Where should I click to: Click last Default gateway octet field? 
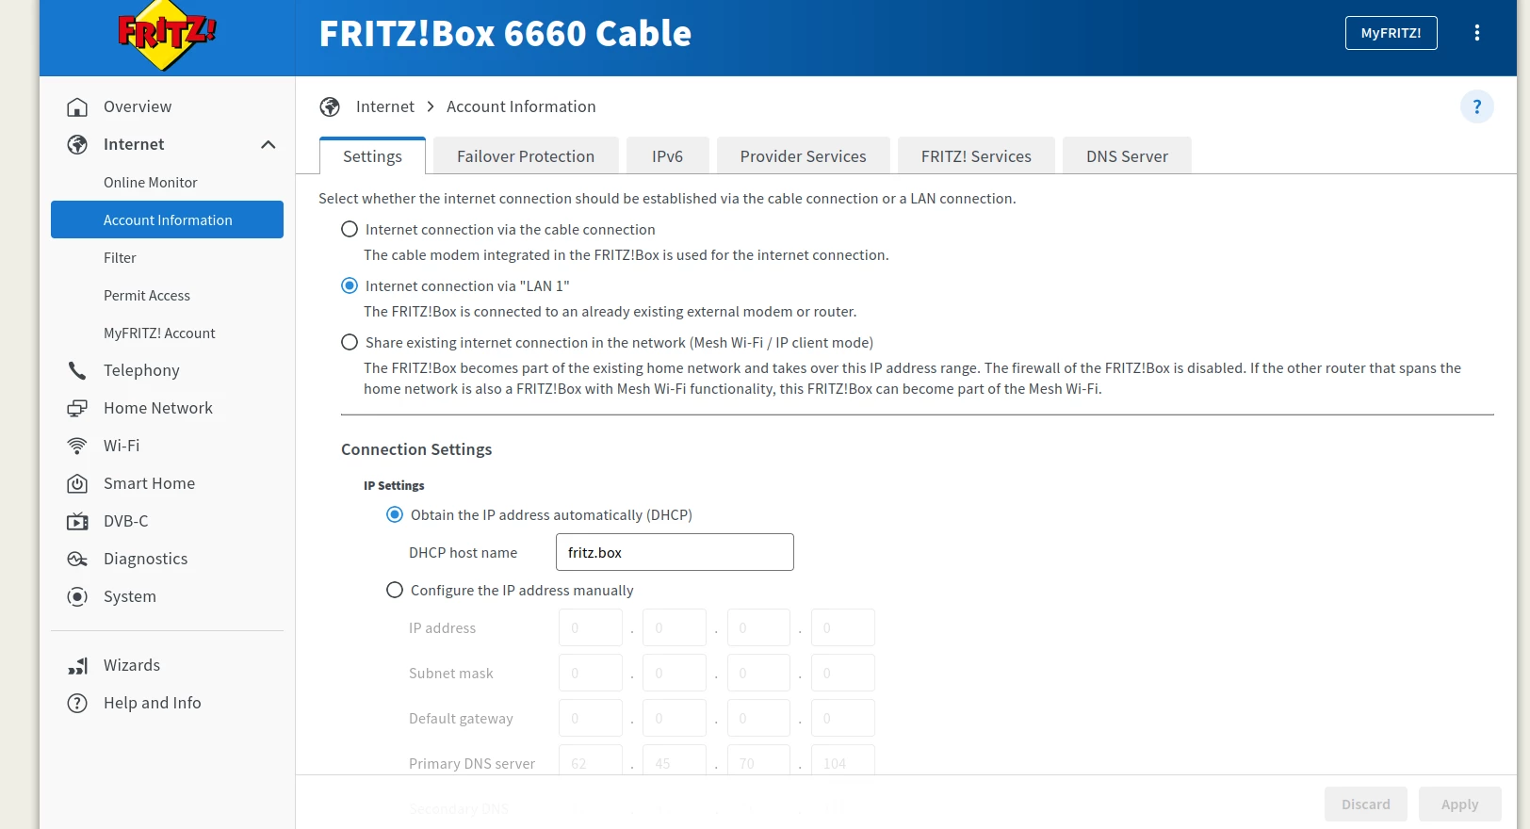point(843,718)
